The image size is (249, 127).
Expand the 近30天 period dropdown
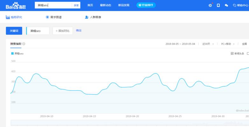[208, 44]
